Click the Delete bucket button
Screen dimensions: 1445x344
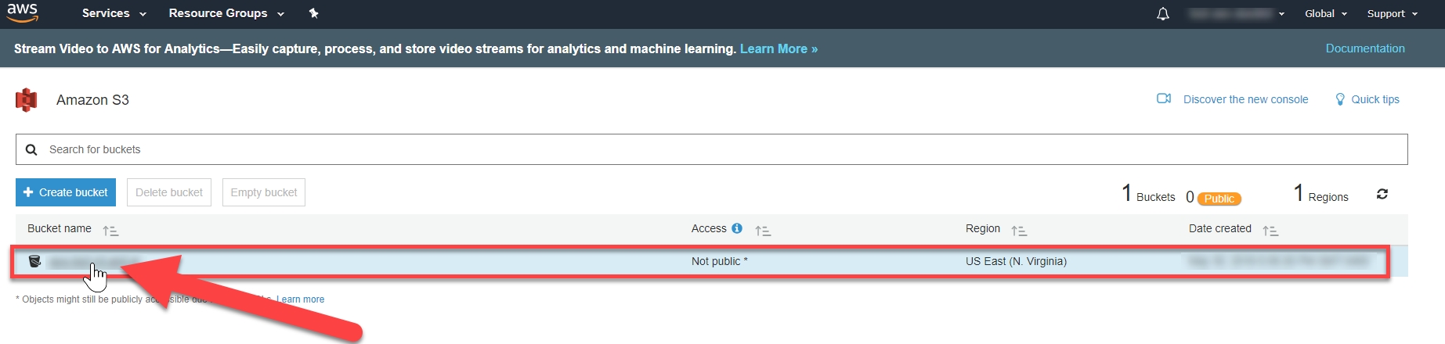pos(169,192)
